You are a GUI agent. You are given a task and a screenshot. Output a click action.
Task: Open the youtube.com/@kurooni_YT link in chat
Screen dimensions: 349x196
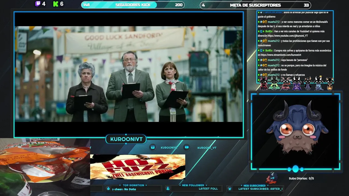click(x=288, y=36)
